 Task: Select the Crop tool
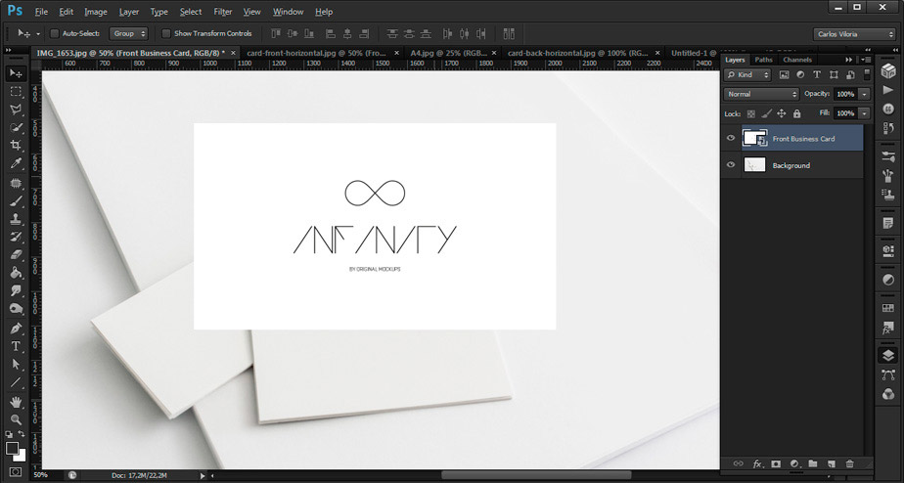click(16, 146)
